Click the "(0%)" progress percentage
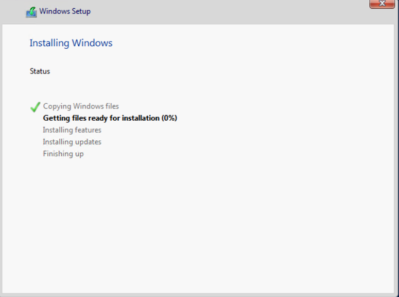The height and width of the screenshot is (297, 399). pos(169,118)
